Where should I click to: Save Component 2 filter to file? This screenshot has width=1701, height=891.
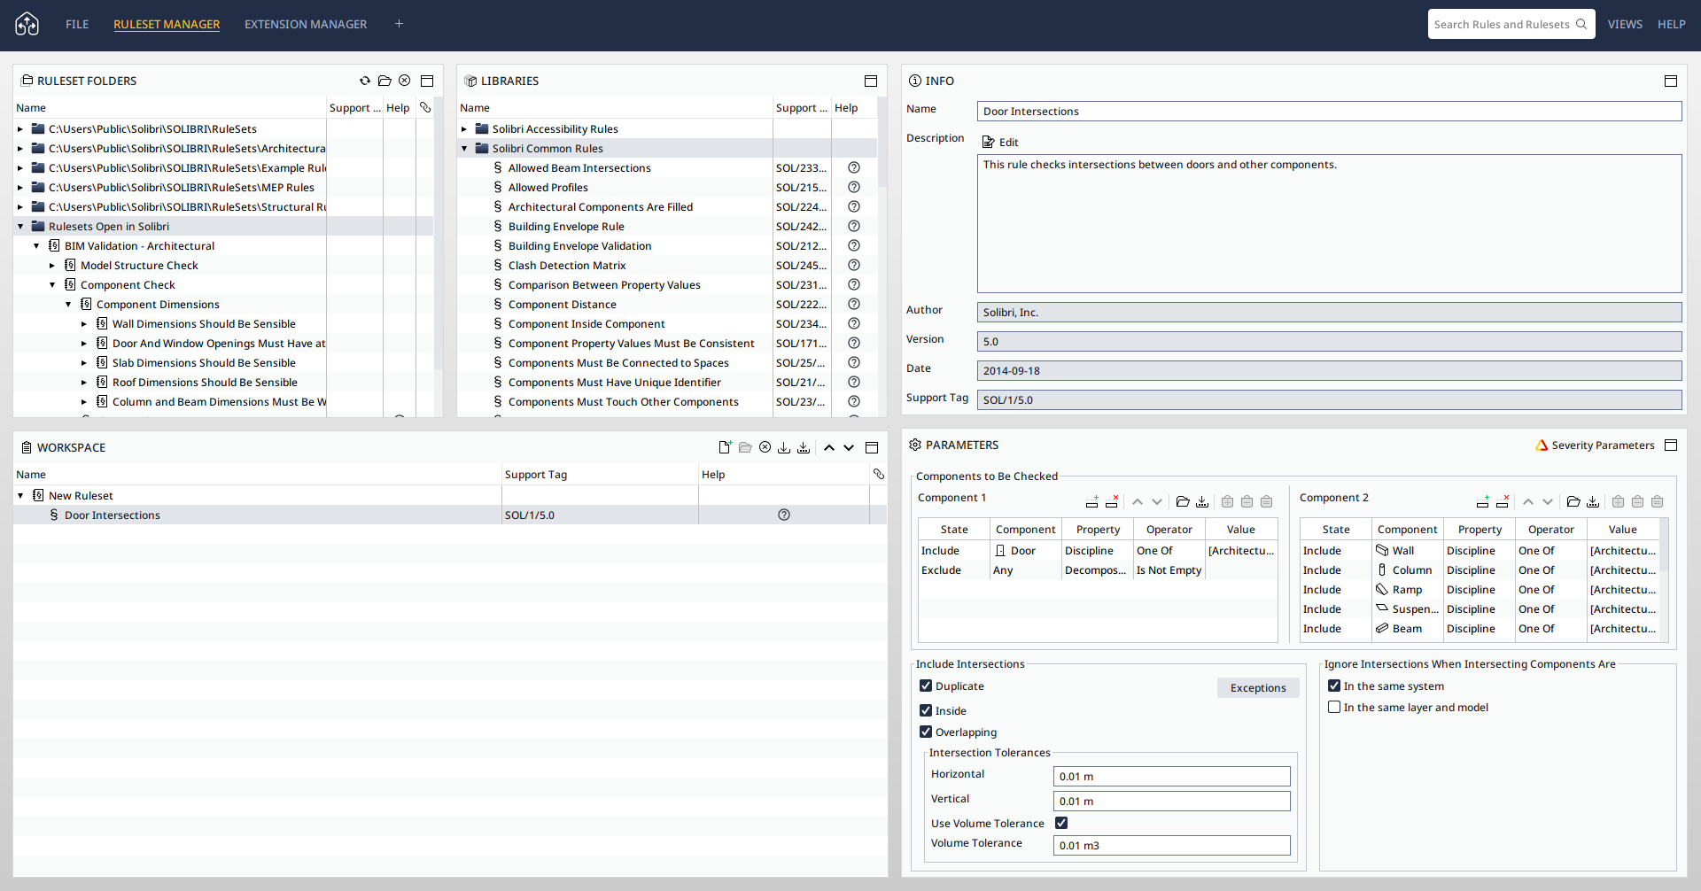tap(1593, 501)
